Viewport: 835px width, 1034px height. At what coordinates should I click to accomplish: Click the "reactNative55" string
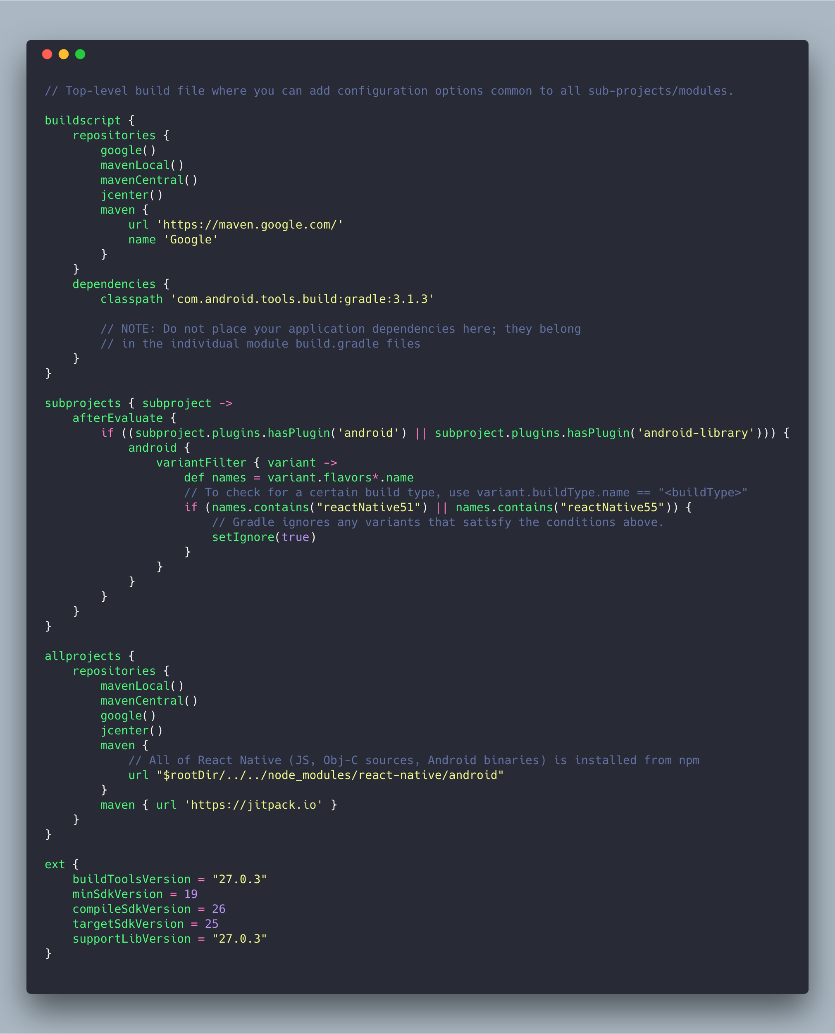tap(612, 507)
